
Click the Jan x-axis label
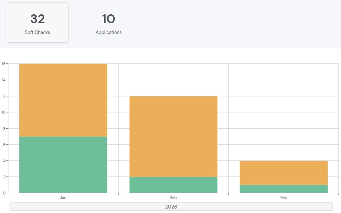(x=63, y=198)
